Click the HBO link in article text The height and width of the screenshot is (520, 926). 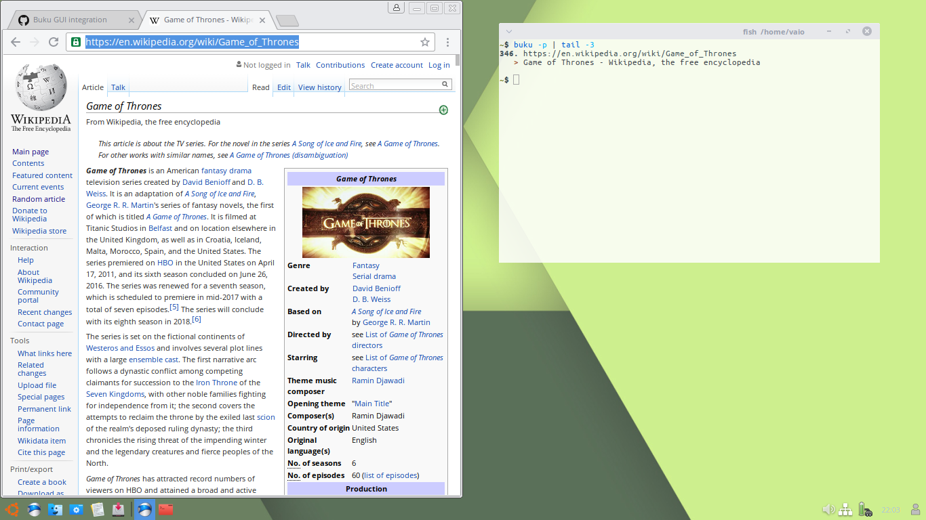[x=165, y=263]
